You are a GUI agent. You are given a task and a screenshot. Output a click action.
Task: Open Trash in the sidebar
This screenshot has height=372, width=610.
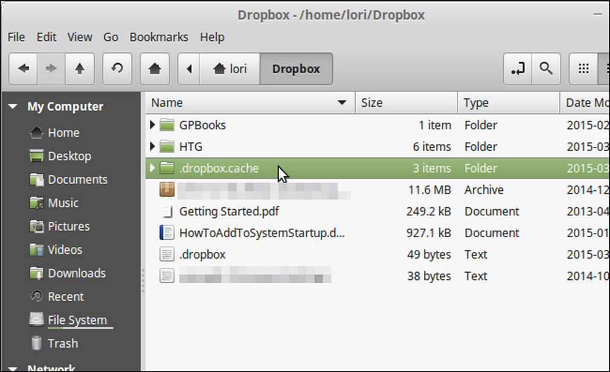[54, 343]
